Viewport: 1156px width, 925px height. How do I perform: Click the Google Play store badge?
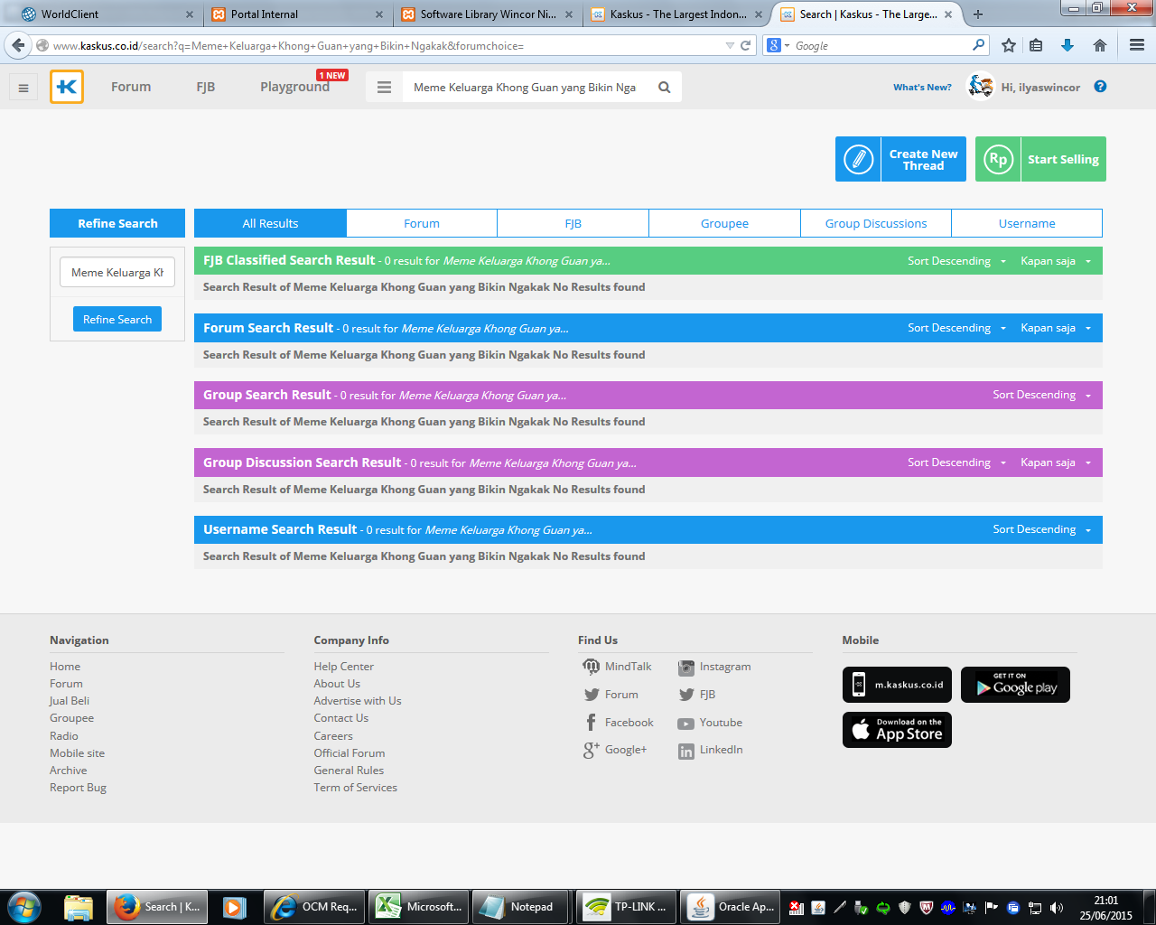pos(1015,685)
